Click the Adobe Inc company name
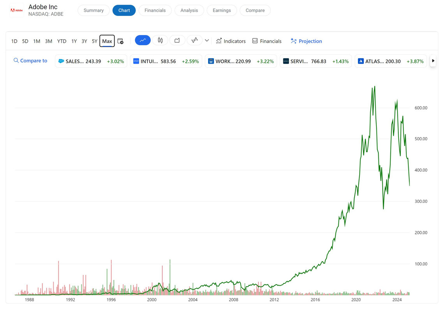This screenshot has width=443, height=311. click(x=43, y=7)
